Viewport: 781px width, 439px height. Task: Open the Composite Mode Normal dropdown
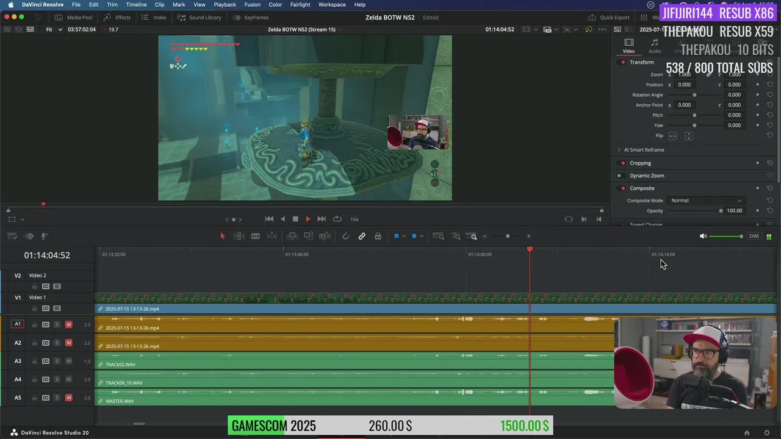[x=707, y=201]
